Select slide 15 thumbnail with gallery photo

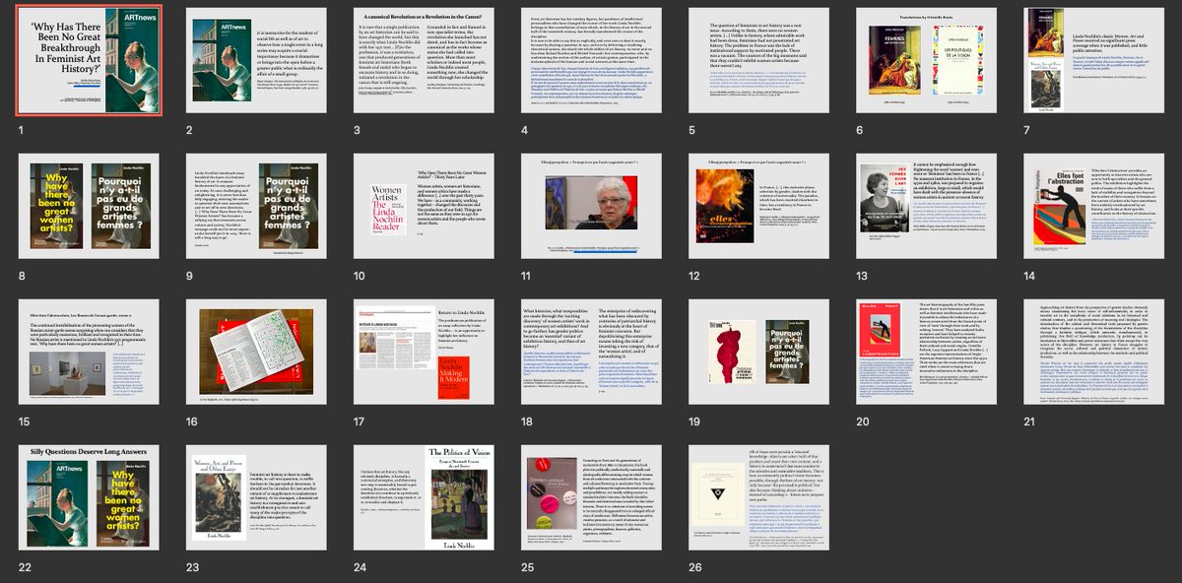point(89,352)
